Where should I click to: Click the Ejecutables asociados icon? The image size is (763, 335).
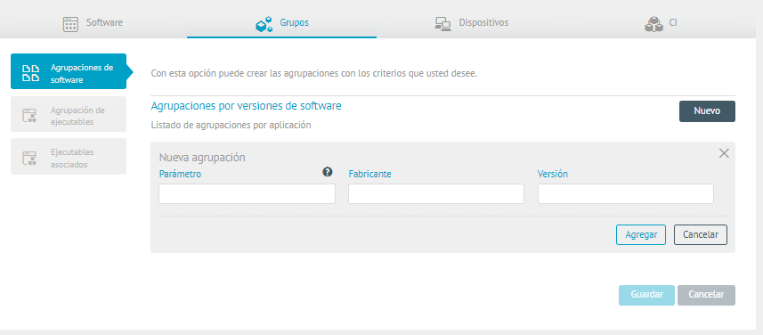coord(29,158)
